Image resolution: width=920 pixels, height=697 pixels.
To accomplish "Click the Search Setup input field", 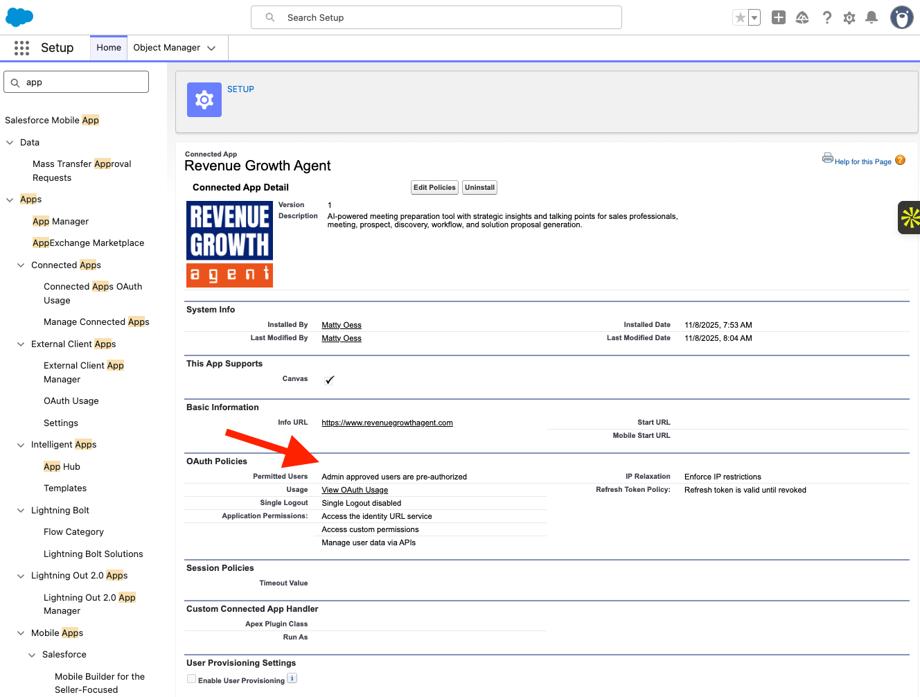I will tap(436, 17).
